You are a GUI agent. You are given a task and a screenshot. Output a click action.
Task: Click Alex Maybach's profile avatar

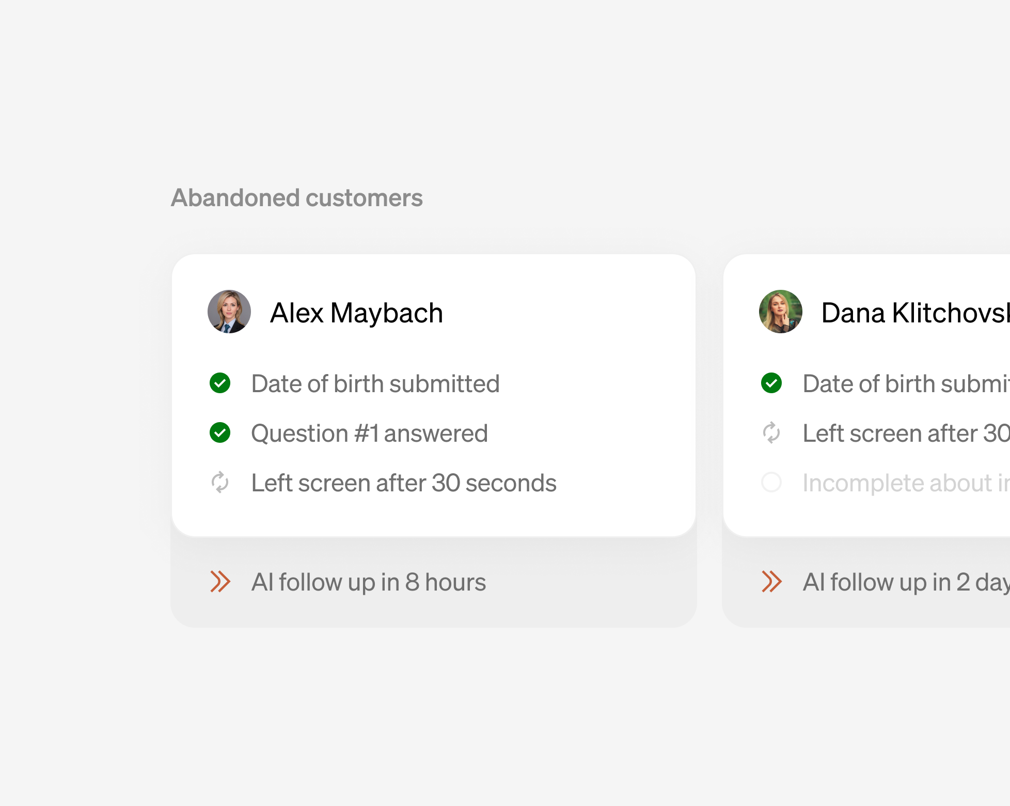click(x=229, y=312)
